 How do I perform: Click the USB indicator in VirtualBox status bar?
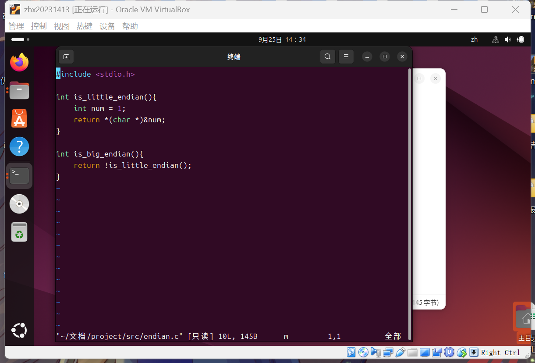point(400,352)
